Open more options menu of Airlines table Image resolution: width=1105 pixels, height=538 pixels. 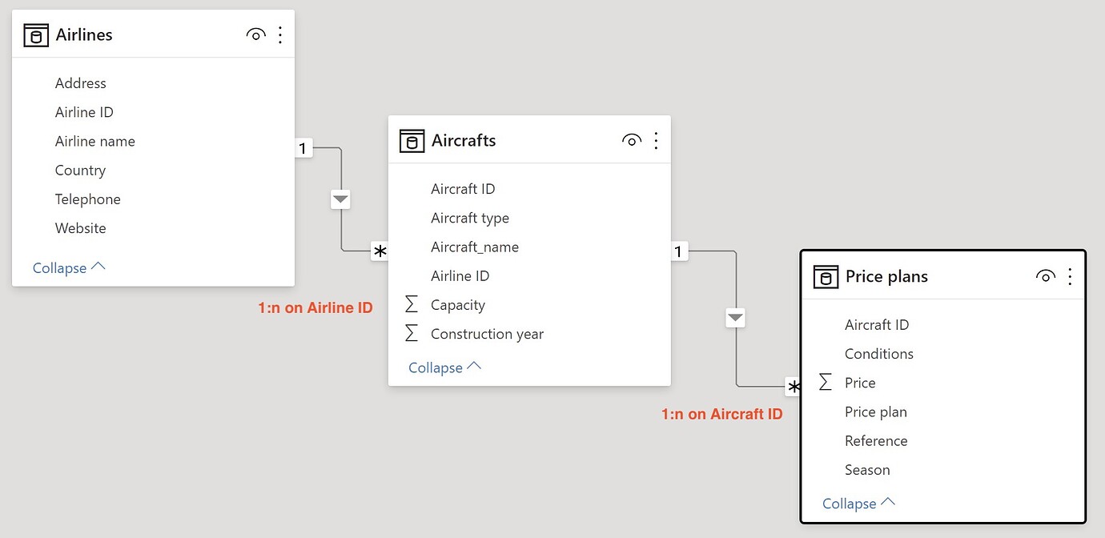[280, 34]
